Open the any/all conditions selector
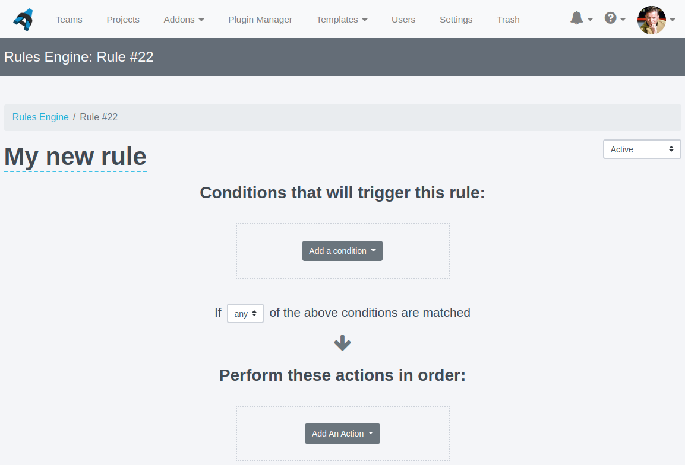The width and height of the screenshot is (685, 465). (245, 313)
